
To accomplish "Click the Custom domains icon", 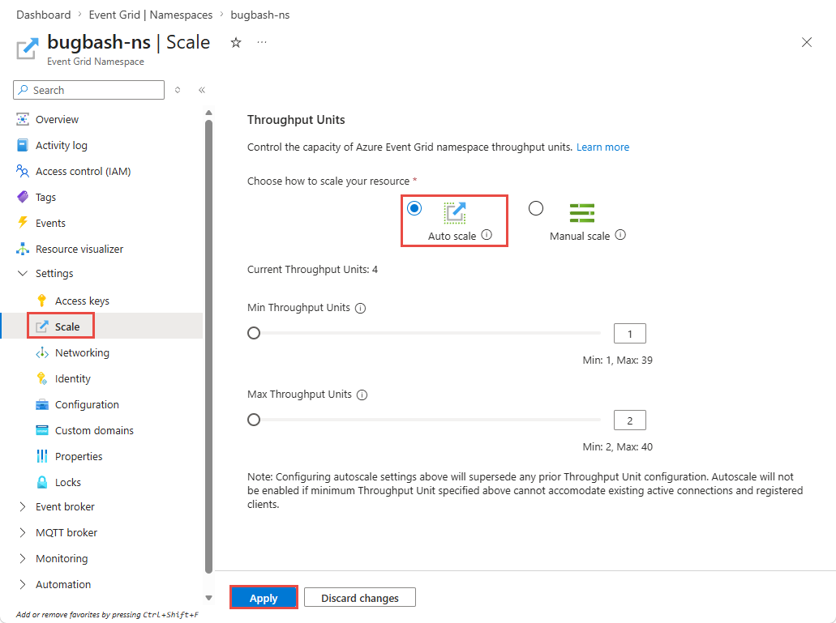I will (42, 430).
